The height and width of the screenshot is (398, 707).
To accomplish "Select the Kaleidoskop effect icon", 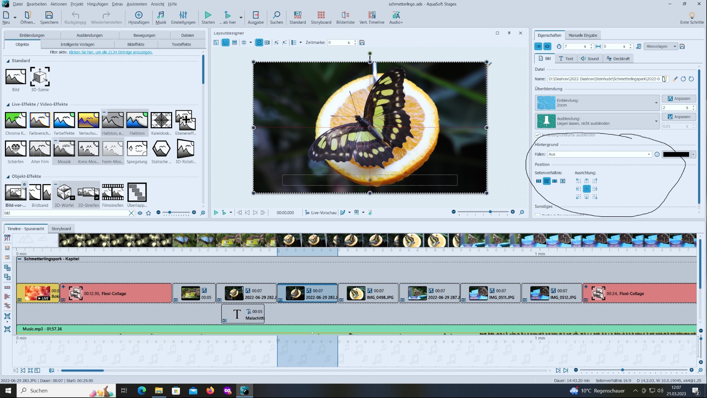I will (x=161, y=120).
